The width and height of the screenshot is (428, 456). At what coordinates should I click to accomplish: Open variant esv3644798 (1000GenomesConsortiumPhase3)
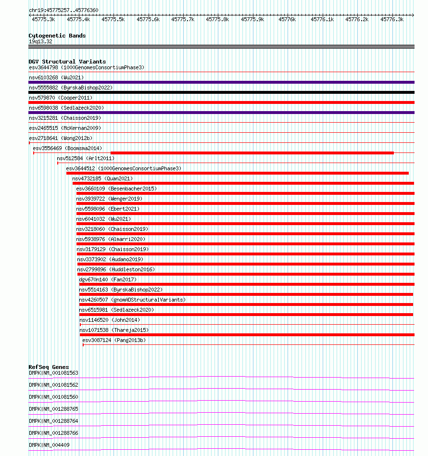point(87,67)
